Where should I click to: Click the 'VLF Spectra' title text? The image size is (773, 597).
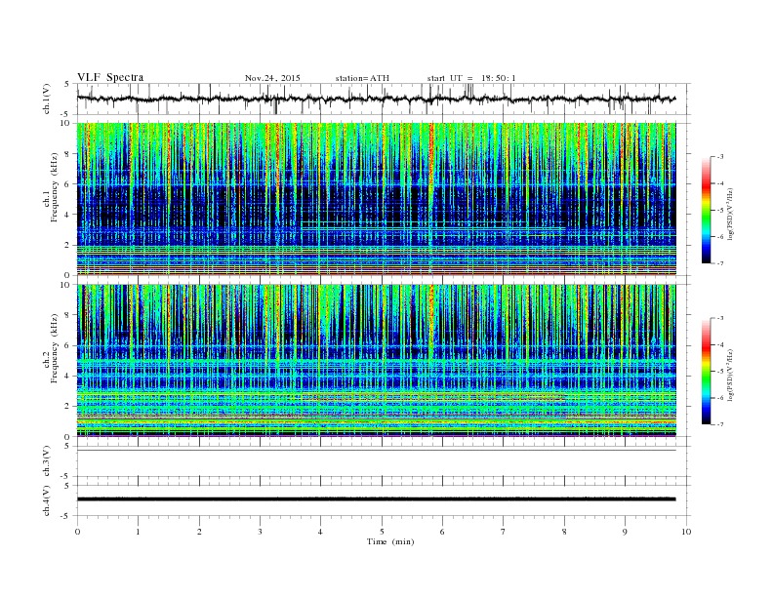click(110, 77)
